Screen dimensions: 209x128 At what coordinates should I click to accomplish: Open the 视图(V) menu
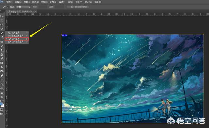[79, 2]
